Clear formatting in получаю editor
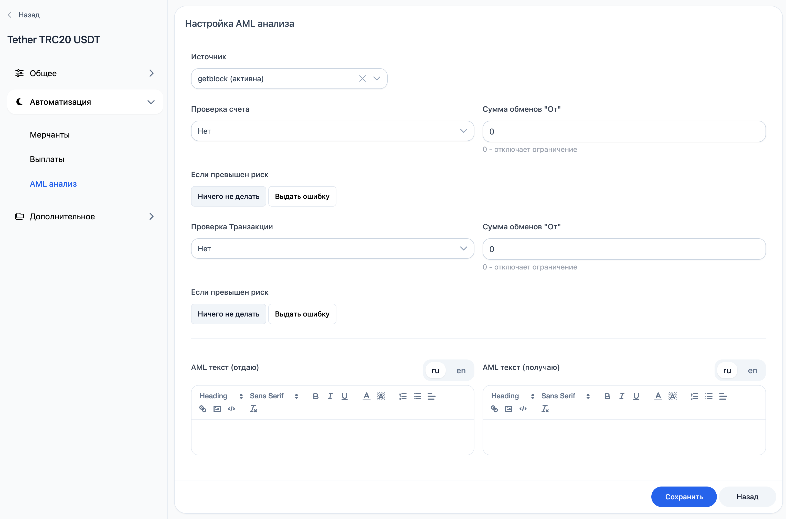Viewport: 786px width, 519px height. pos(545,409)
